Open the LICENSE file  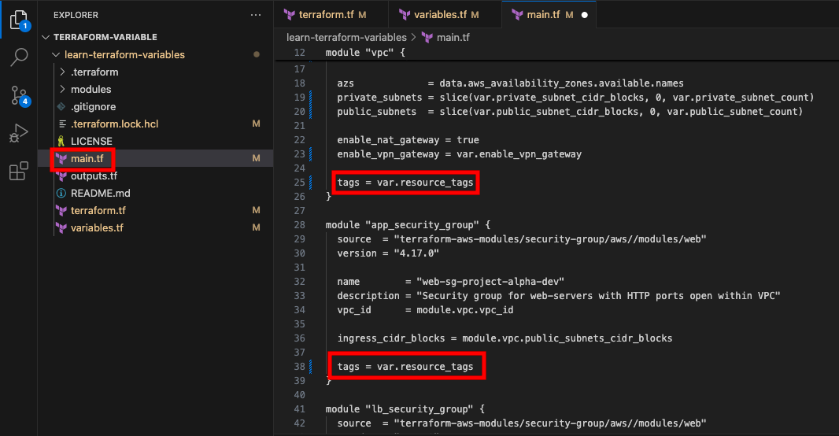(91, 141)
